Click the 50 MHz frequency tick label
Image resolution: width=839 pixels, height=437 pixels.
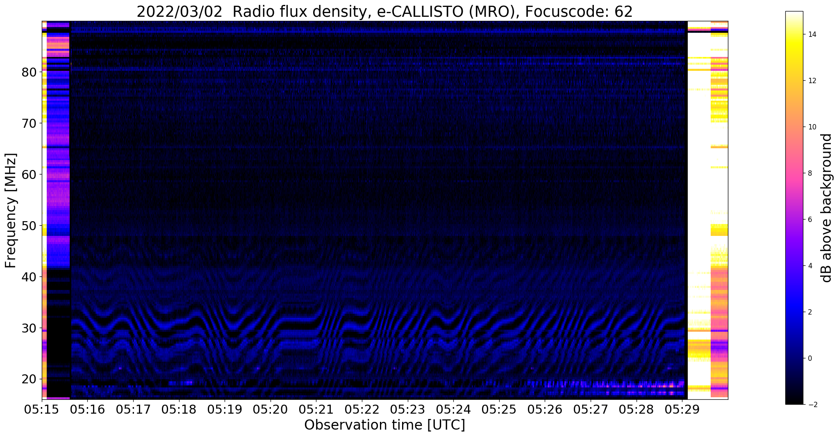[30, 226]
